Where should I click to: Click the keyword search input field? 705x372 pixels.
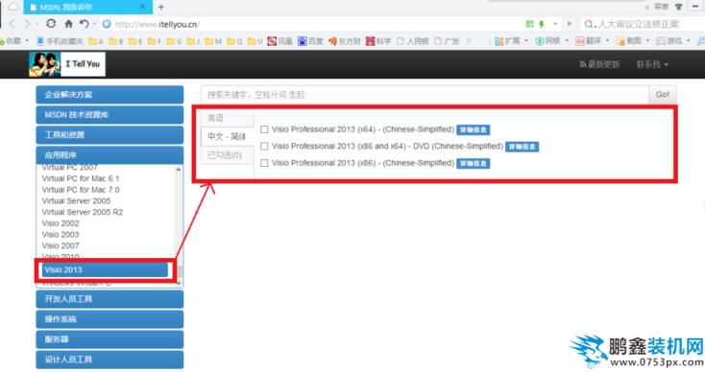pos(425,95)
